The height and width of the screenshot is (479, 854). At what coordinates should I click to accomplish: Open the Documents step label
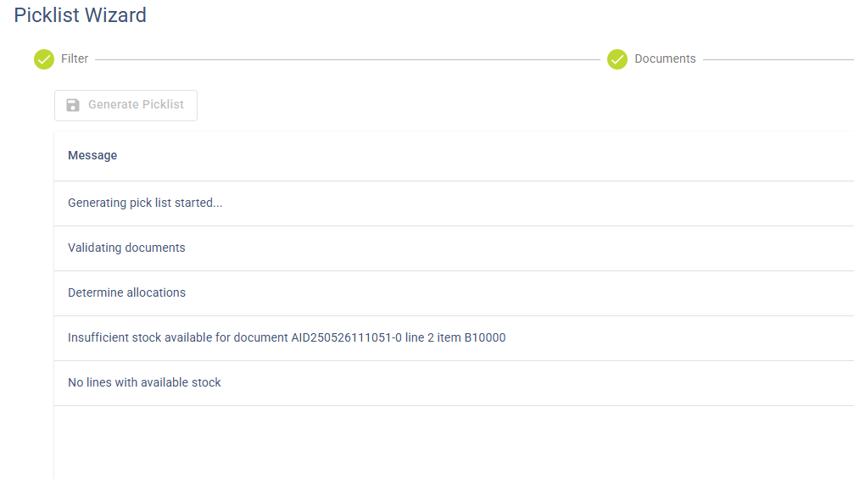tap(665, 59)
